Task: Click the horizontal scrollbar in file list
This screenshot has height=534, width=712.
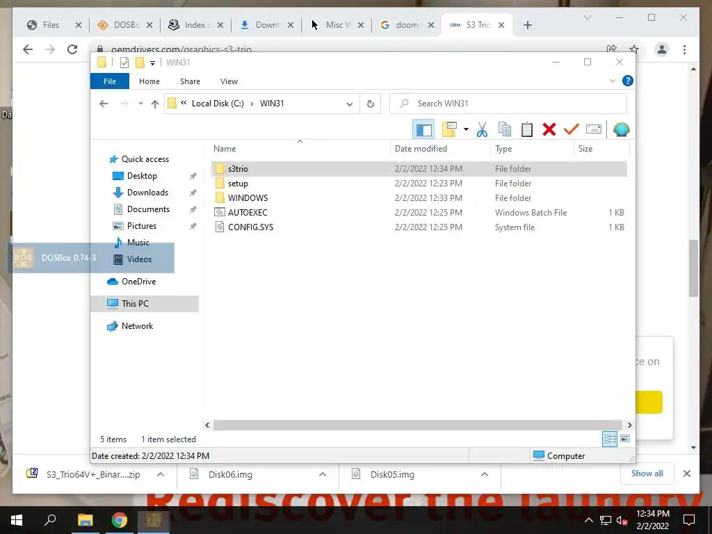Action: [x=418, y=425]
